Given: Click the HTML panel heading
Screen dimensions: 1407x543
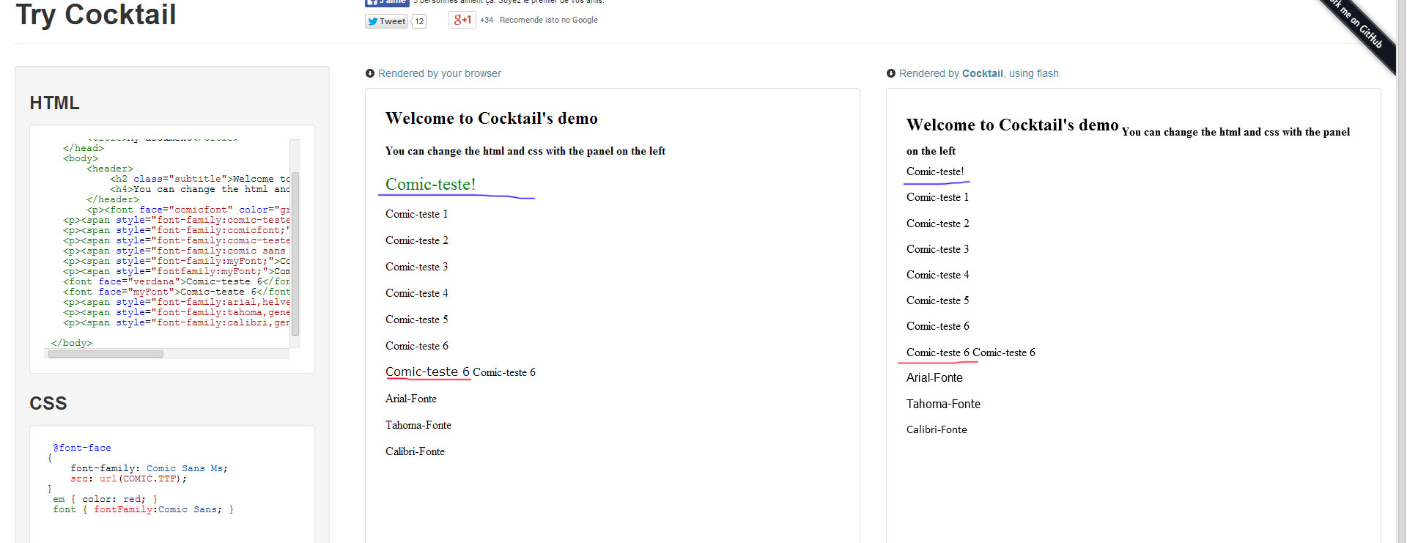Looking at the screenshot, I should pyautogui.click(x=54, y=103).
